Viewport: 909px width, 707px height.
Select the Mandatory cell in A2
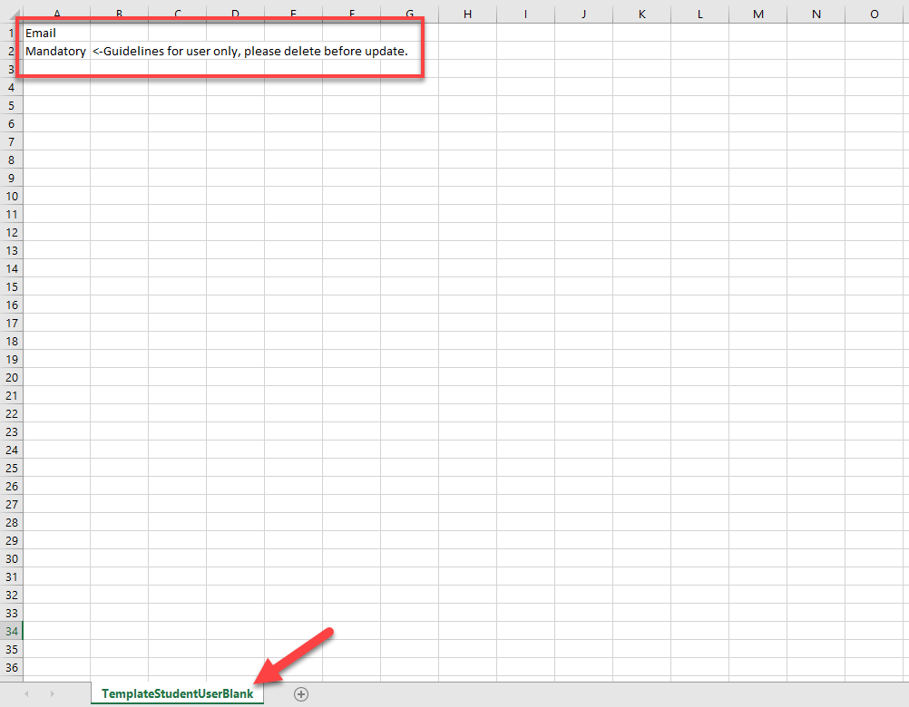pyautogui.click(x=56, y=51)
